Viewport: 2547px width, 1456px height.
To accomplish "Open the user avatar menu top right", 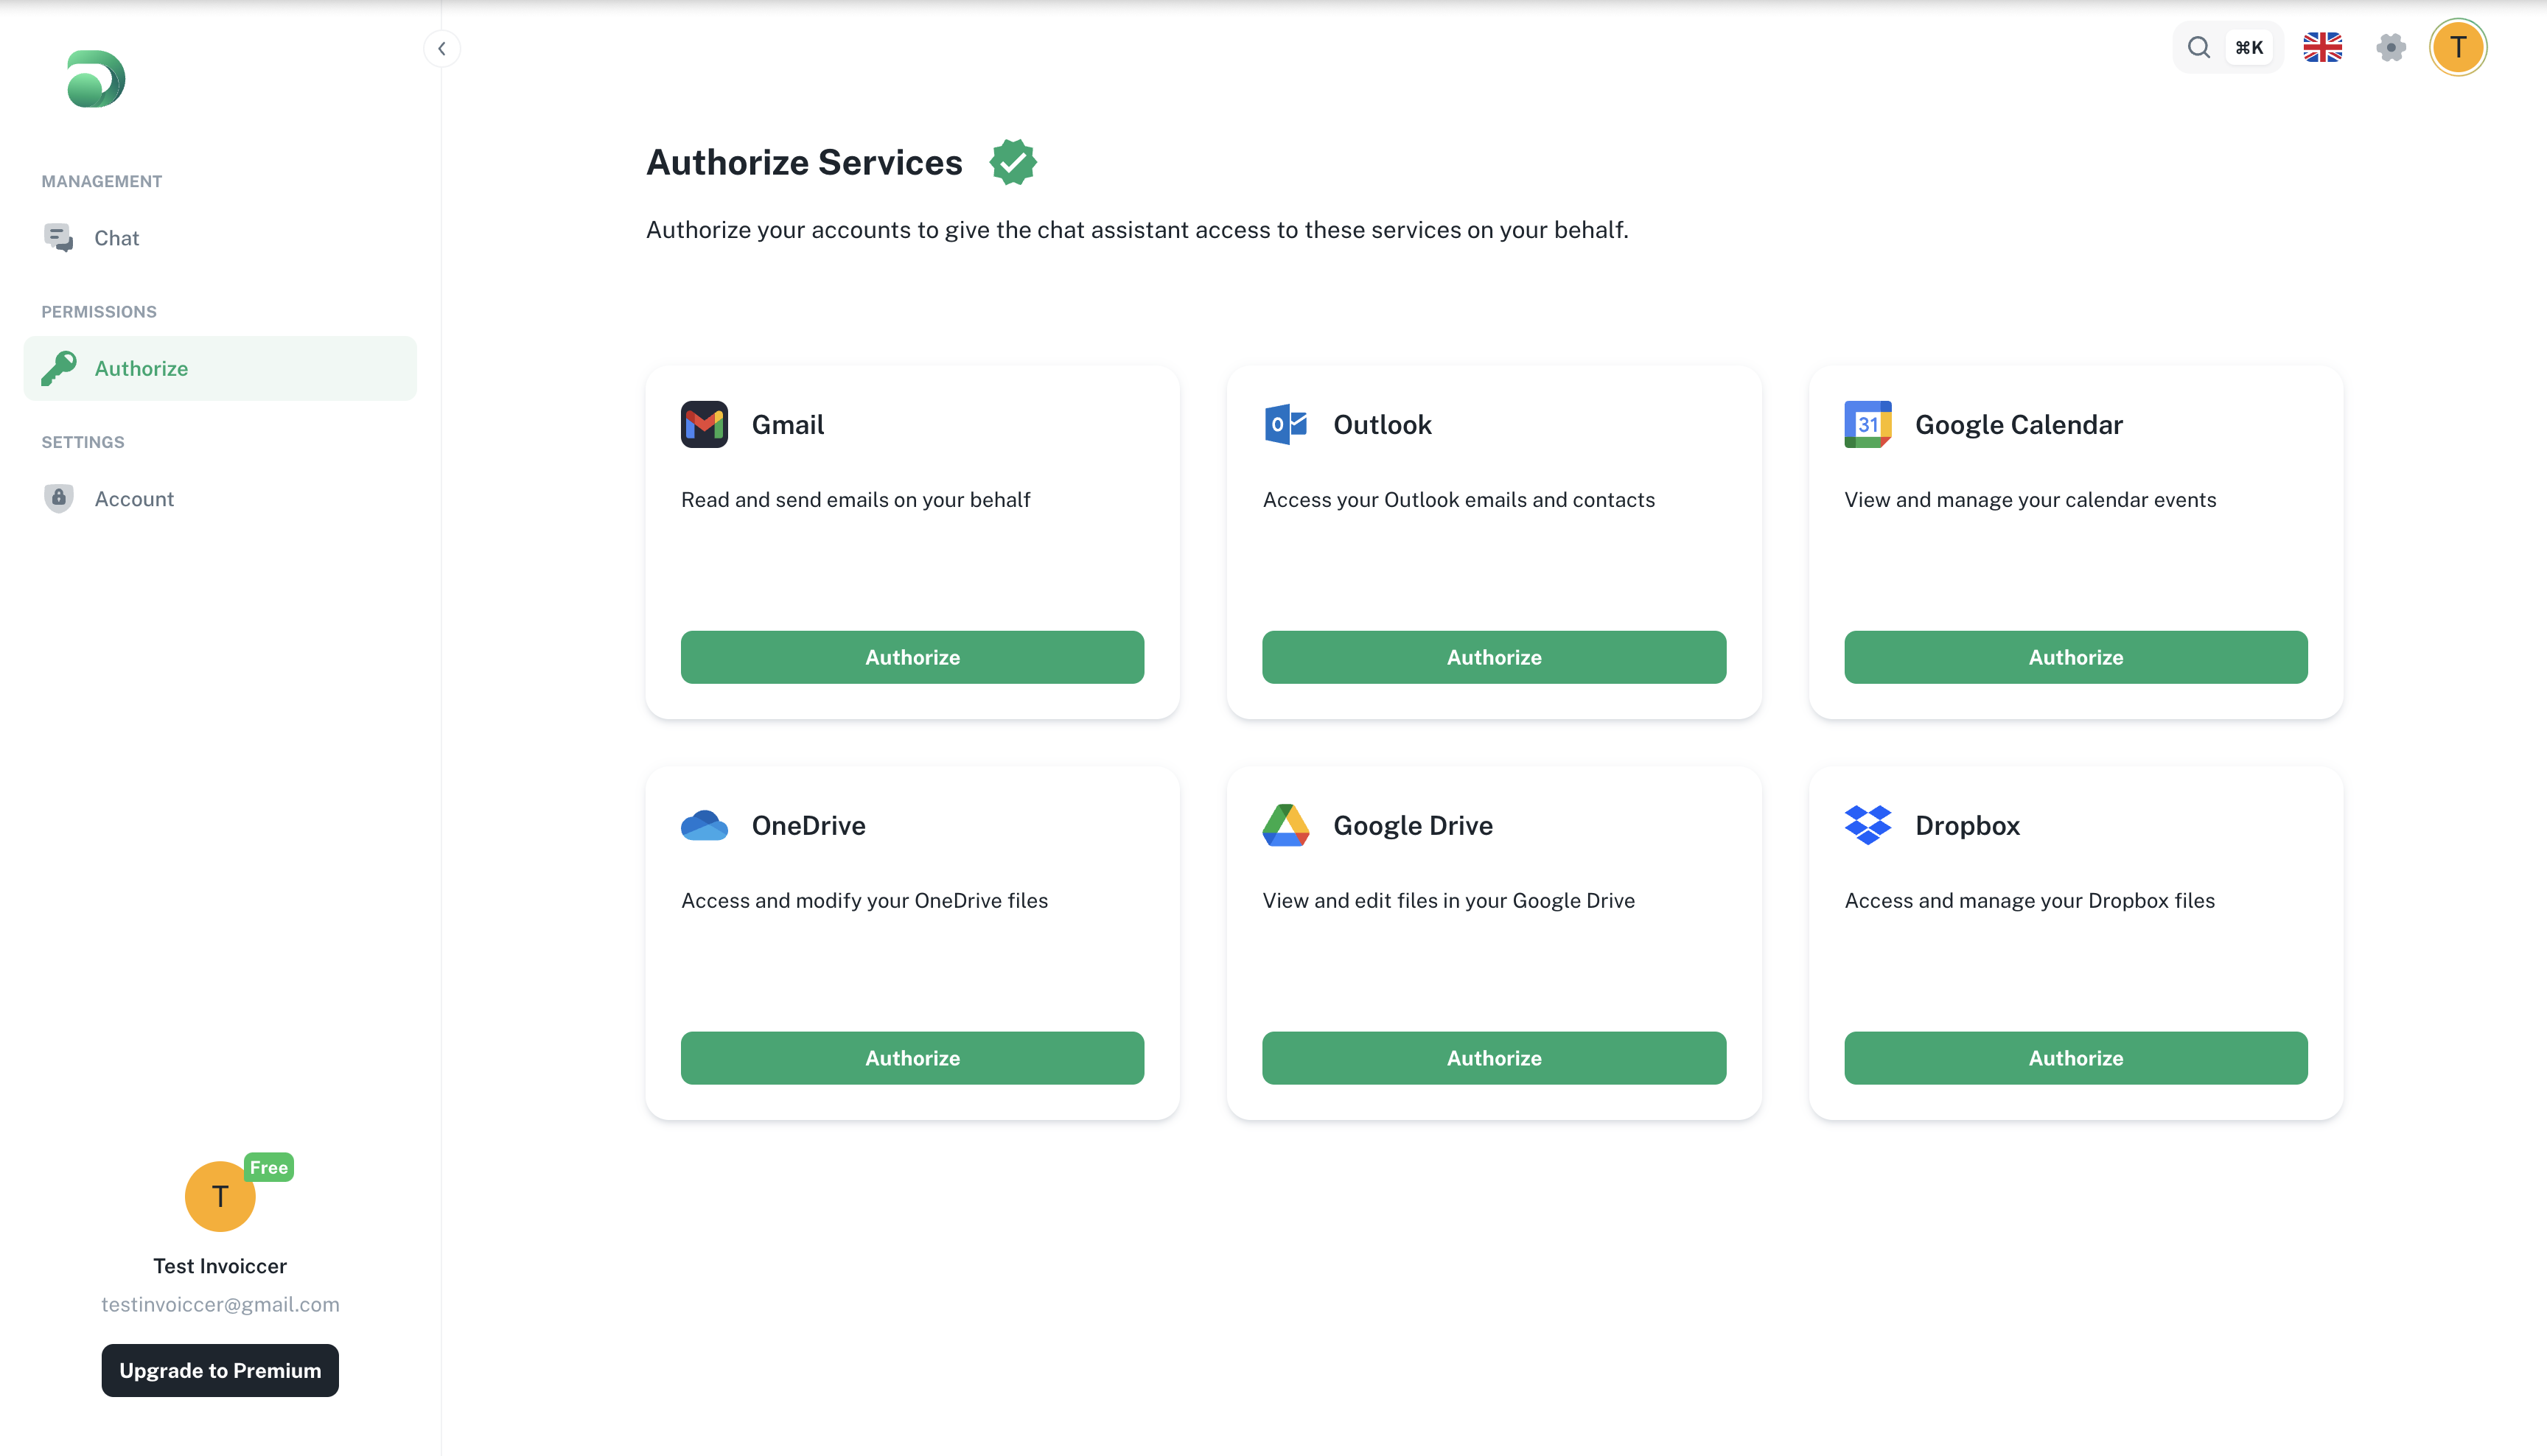I will coord(2458,47).
